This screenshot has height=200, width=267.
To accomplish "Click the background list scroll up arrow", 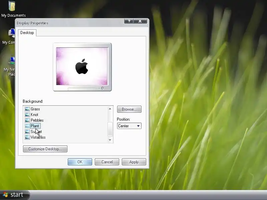I will tap(110, 109).
